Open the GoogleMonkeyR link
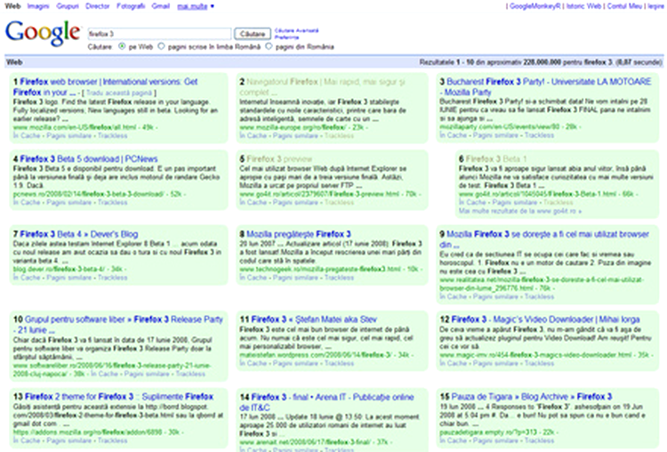667x452 pixels. pos(534,6)
